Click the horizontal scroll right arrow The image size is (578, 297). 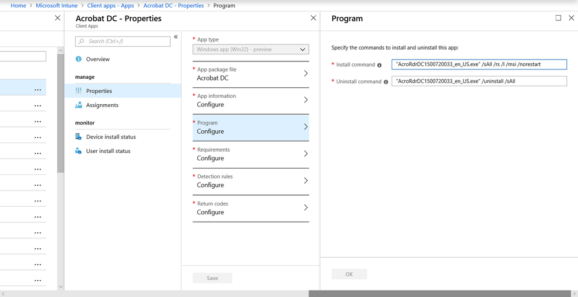(575, 294)
